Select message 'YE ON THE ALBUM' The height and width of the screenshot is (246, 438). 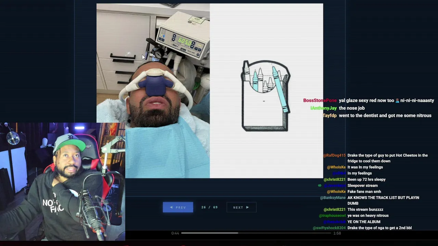[x=364, y=222]
